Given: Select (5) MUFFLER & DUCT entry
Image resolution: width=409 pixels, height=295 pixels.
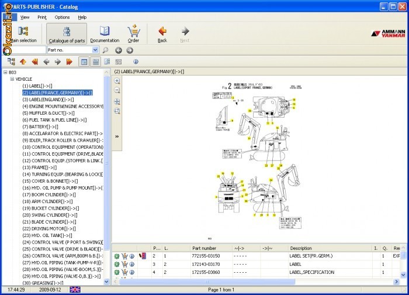Looking at the screenshot, I should (x=48, y=113).
